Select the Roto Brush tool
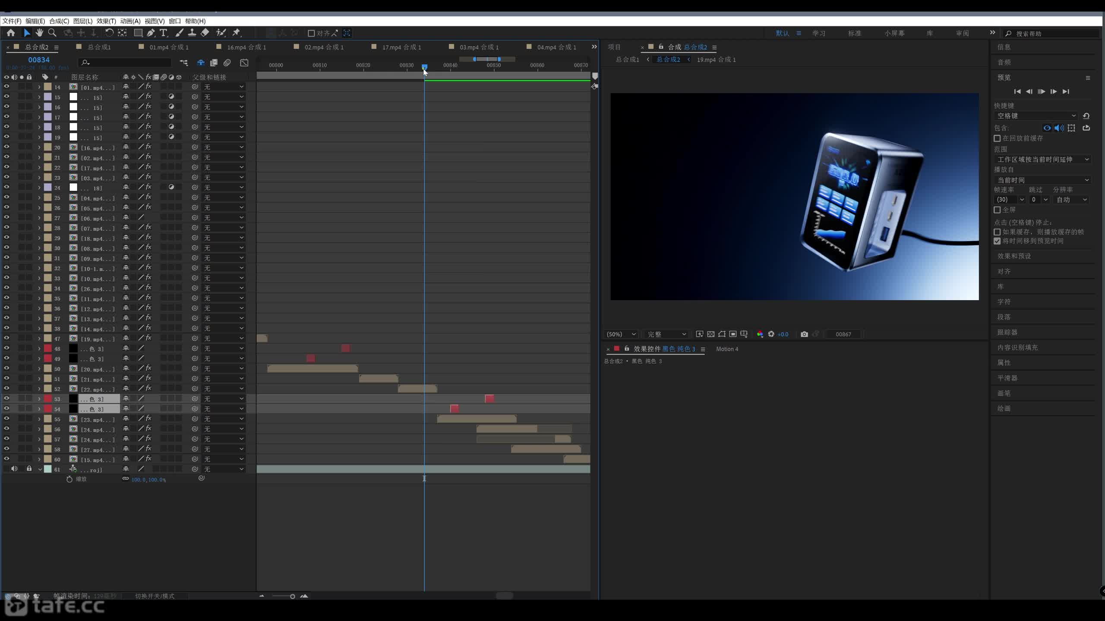This screenshot has height=621, width=1105. pyautogui.click(x=221, y=33)
